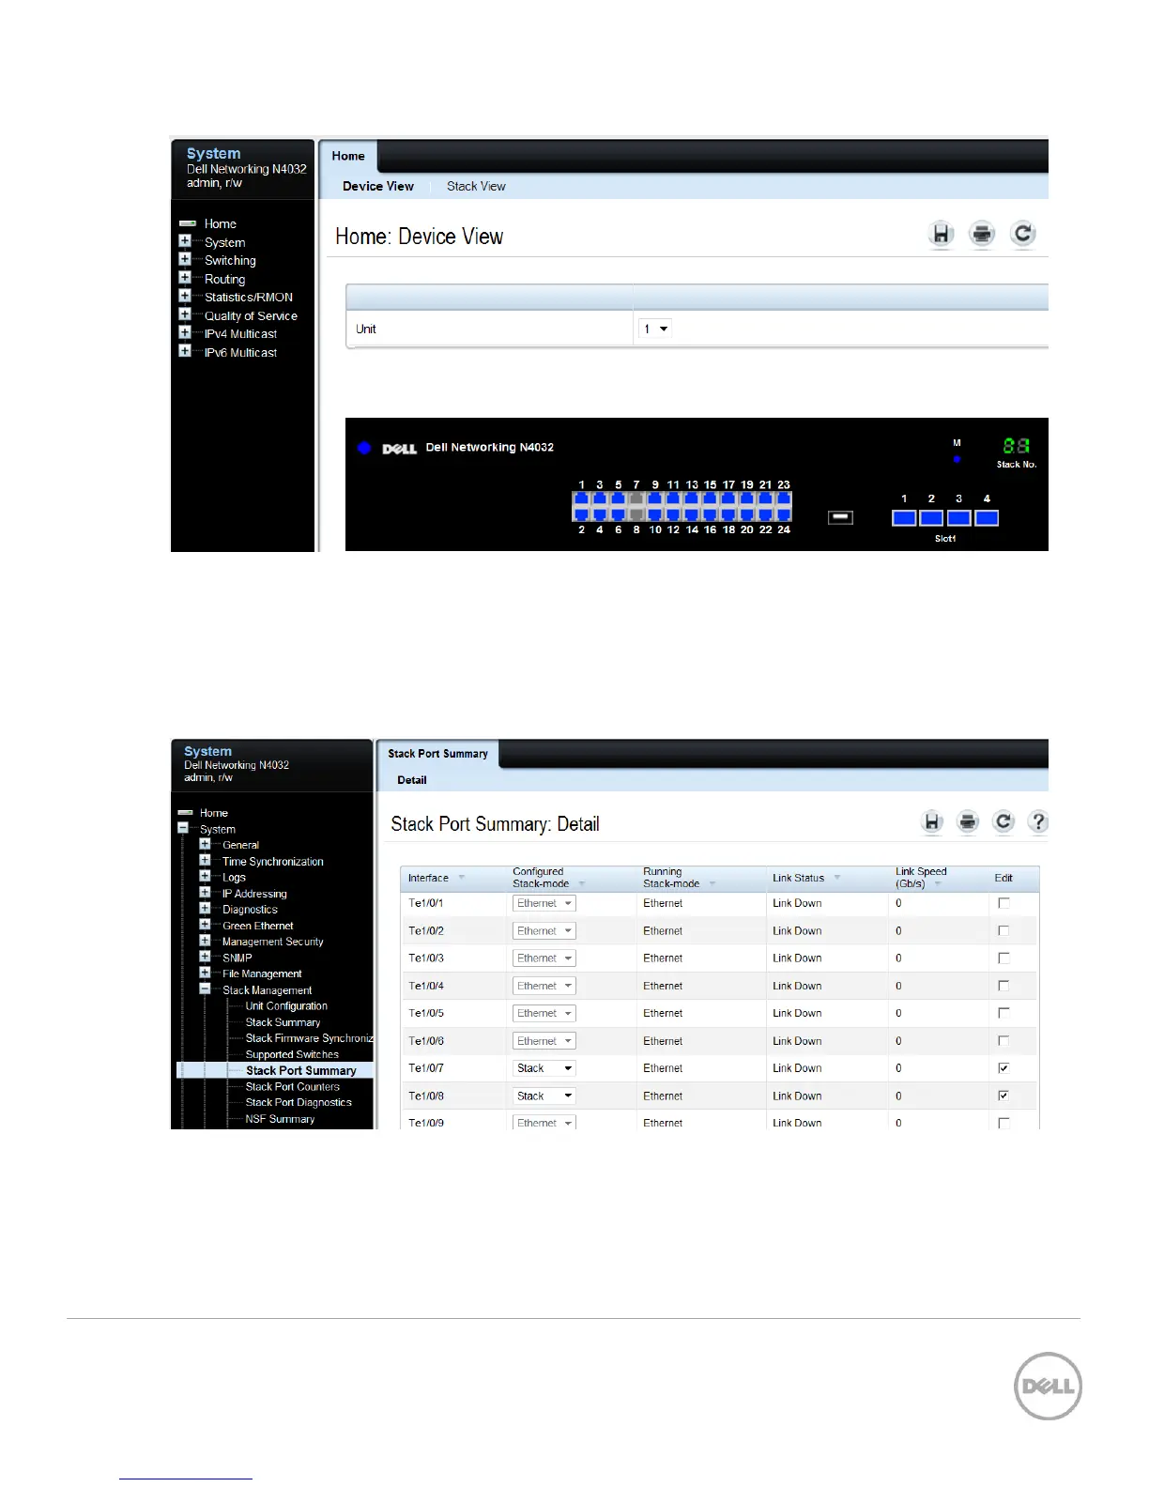Check the Edit box for Te1/0/6

(1003, 1040)
